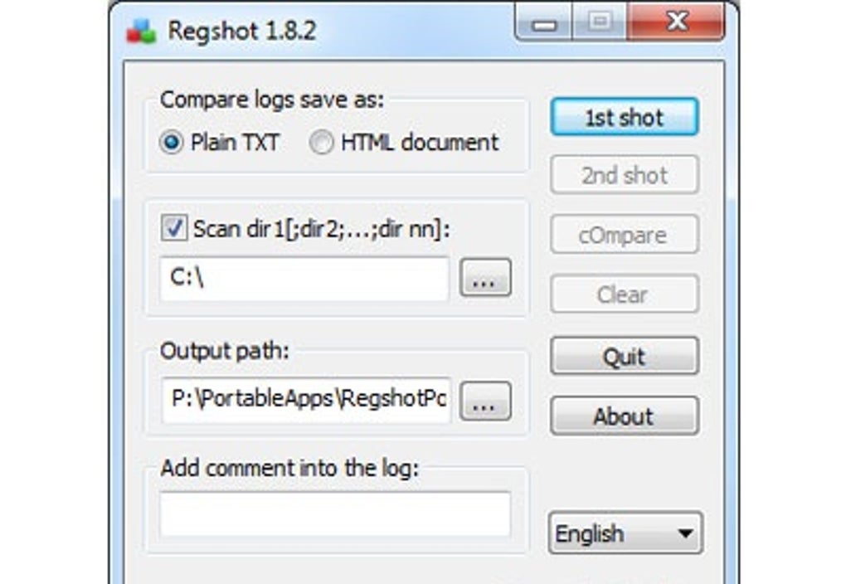Screen dimensions: 846x584
Task: Minimize the Regshot window
Action: pyautogui.click(x=544, y=22)
